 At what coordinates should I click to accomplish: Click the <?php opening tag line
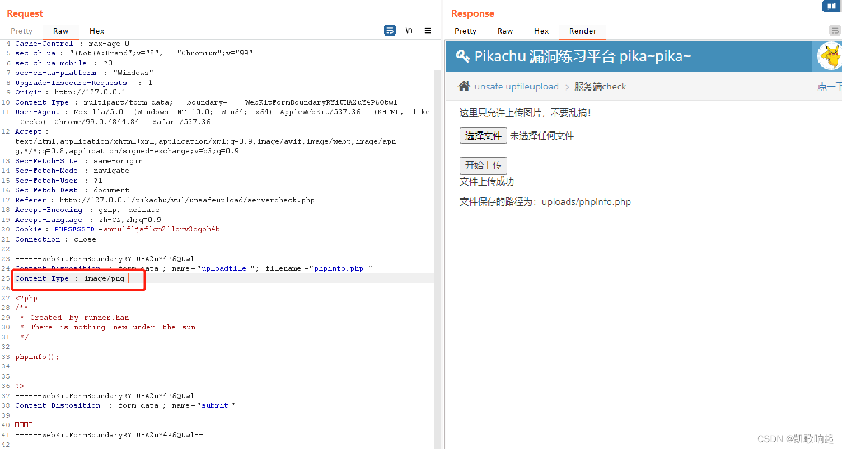pyautogui.click(x=26, y=298)
